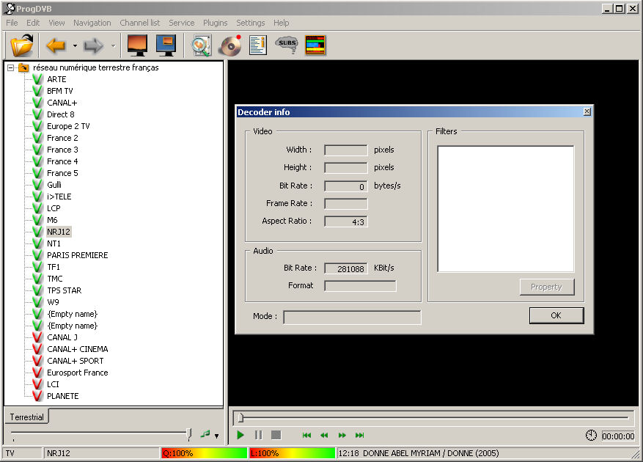Fast forward with the double right arrow
This screenshot has width=643, height=462.
[x=342, y=436]
